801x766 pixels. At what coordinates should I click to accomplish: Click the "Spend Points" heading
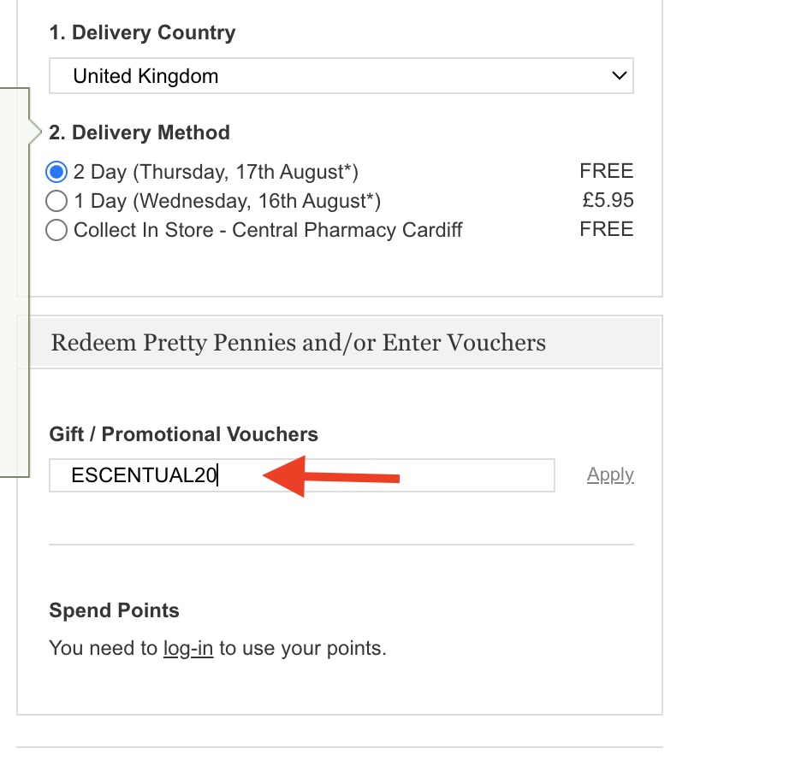click(x=115, y=610)
